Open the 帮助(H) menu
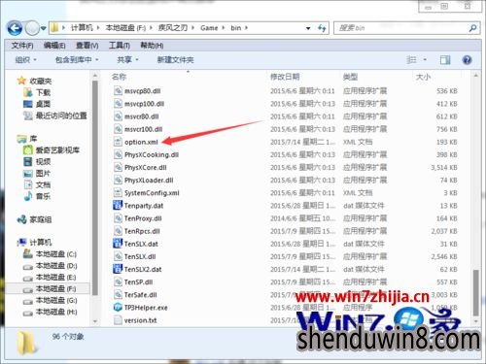The image size is (486, 364). pos(152,46)
